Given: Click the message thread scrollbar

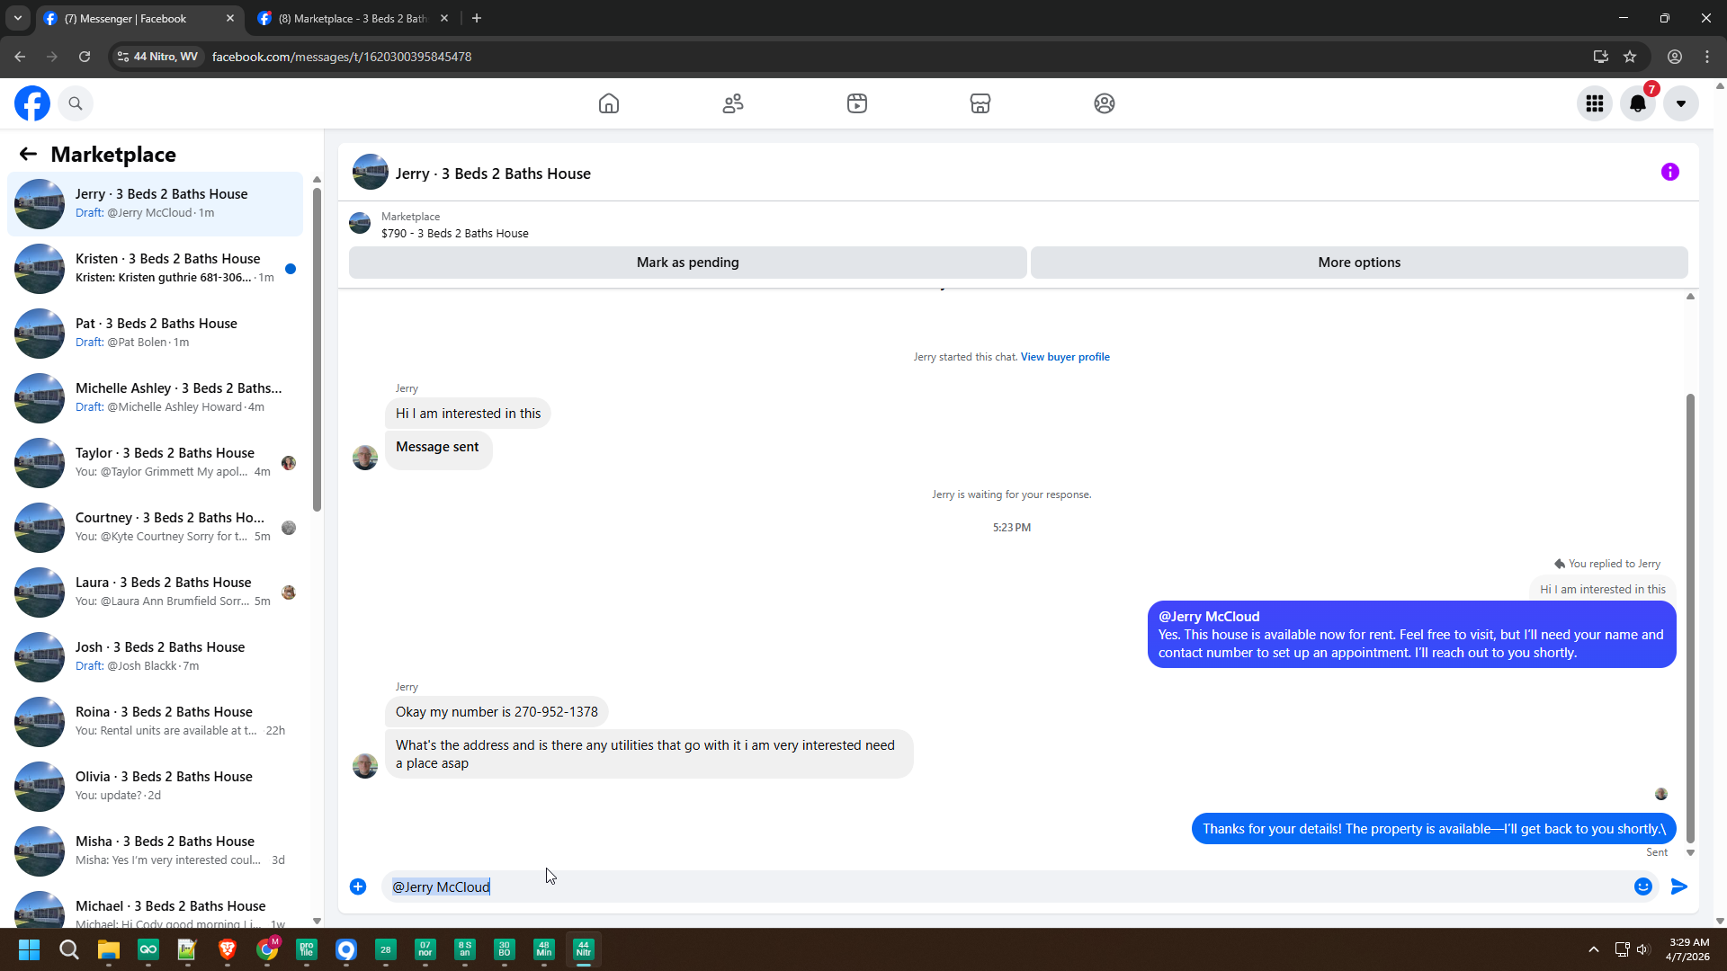Looking at the screenshot, I should [x=1690, y=617].
